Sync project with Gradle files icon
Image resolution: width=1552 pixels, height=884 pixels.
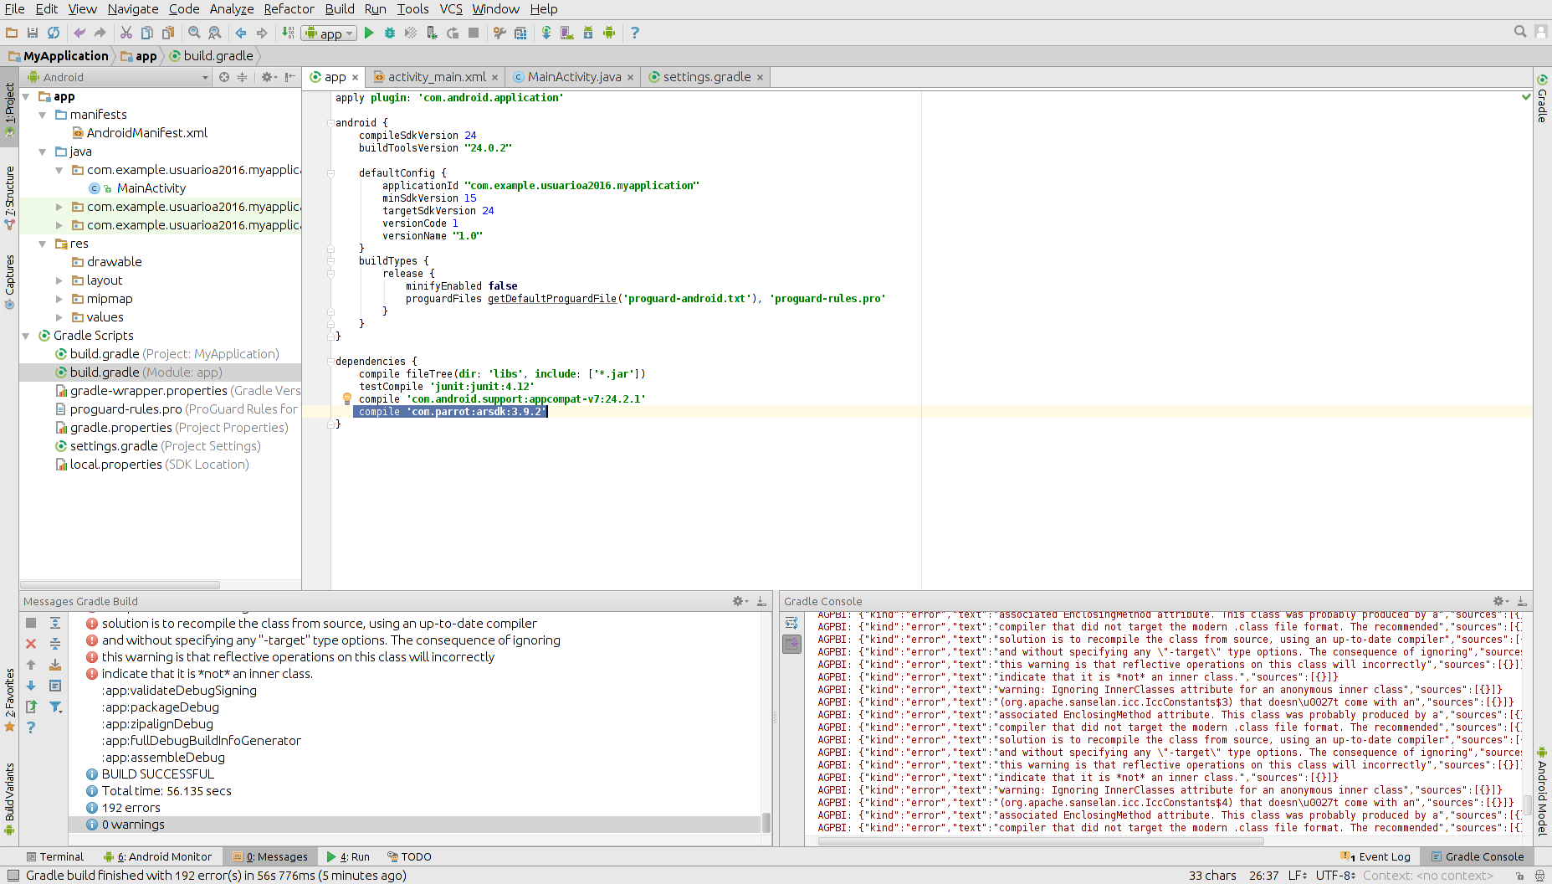coord(546,33)
